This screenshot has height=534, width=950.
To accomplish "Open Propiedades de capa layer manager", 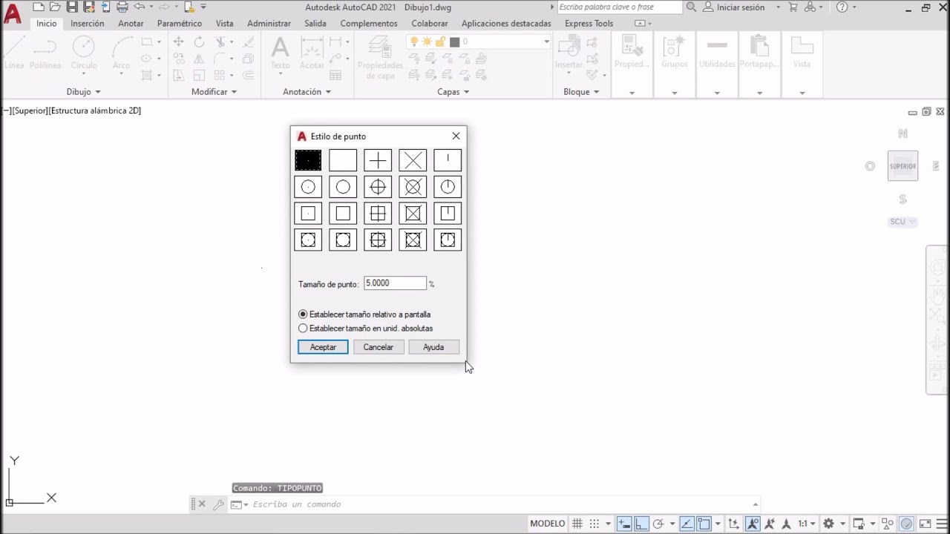I will [x=380, y=57].
